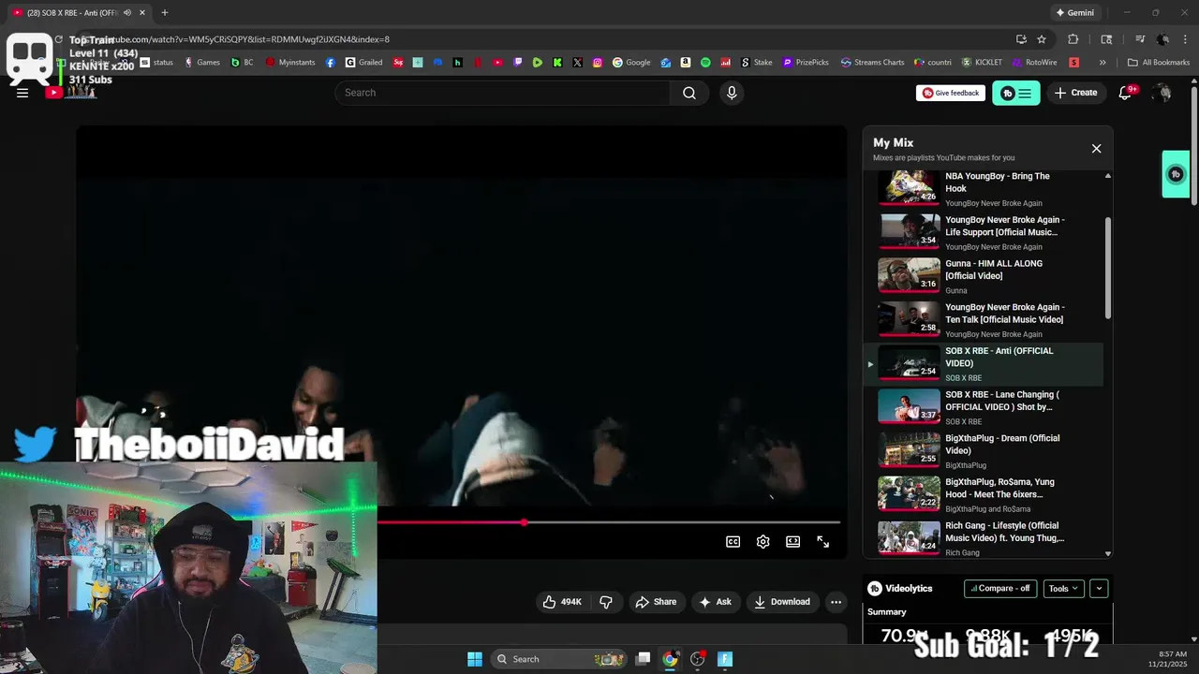Open the Google bookmark
This screenshot has height=674, width=1199.
(x=631, y=63)
